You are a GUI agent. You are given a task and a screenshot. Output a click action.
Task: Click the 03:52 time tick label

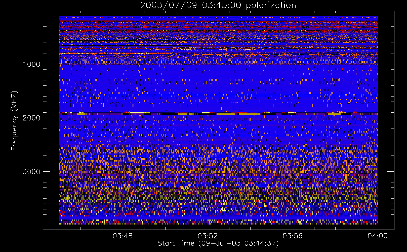click(208, 236)
